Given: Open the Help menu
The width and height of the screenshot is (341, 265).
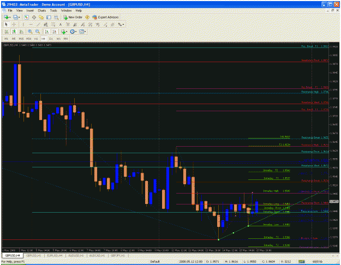Looking at the screenshot, I should (79, 10).
